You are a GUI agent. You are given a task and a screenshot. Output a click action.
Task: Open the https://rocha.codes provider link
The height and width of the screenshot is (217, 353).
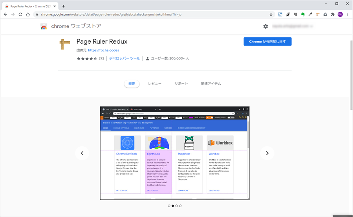click(104, 50)
